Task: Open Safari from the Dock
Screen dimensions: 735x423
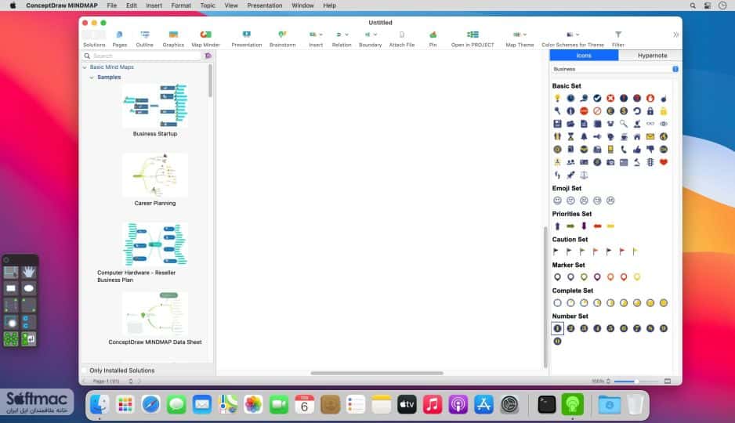Action: tap(151, 404)
